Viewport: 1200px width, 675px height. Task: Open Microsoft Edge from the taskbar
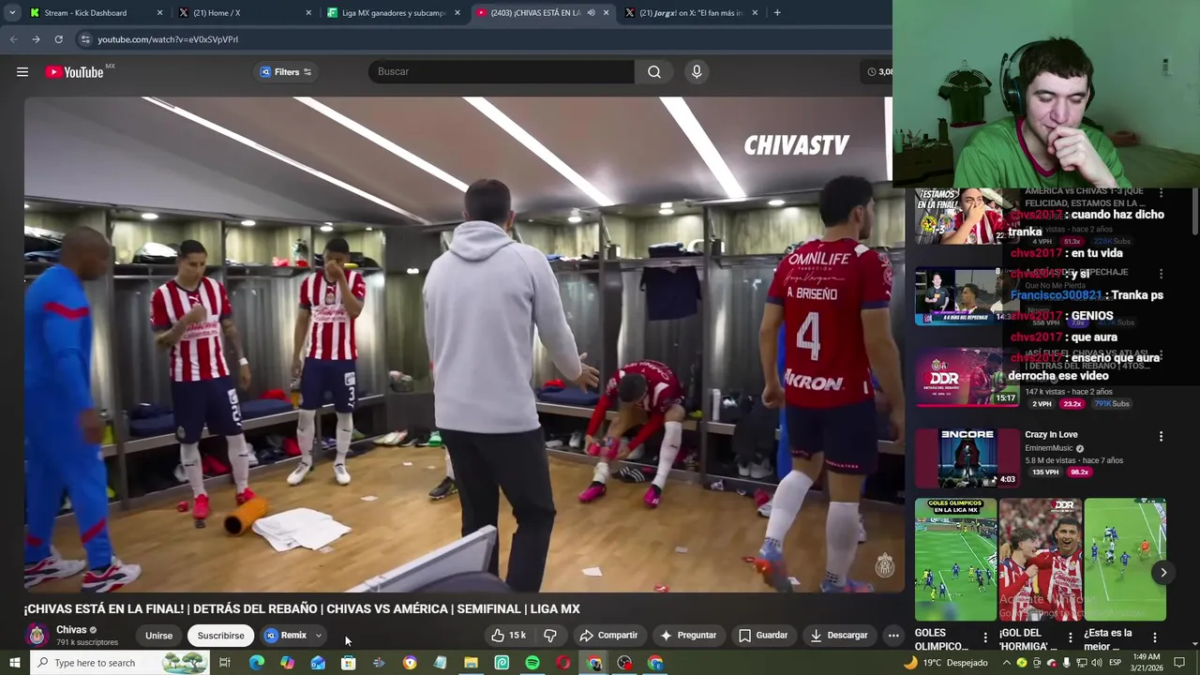click(x=256, y=663)
